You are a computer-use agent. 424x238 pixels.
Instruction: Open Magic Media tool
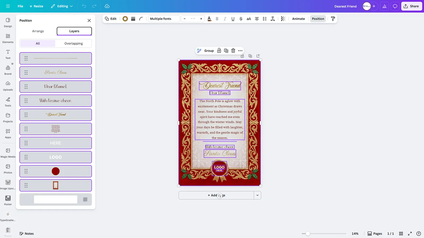pyautogui.click(x=8, y=153)
